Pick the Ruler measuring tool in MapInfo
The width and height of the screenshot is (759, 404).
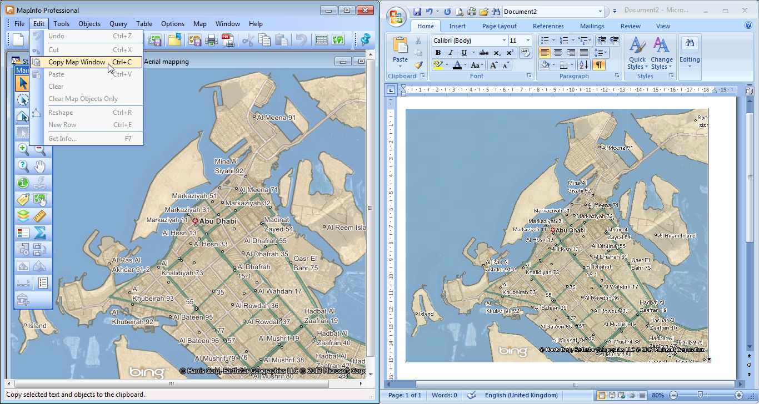[39, 215]
